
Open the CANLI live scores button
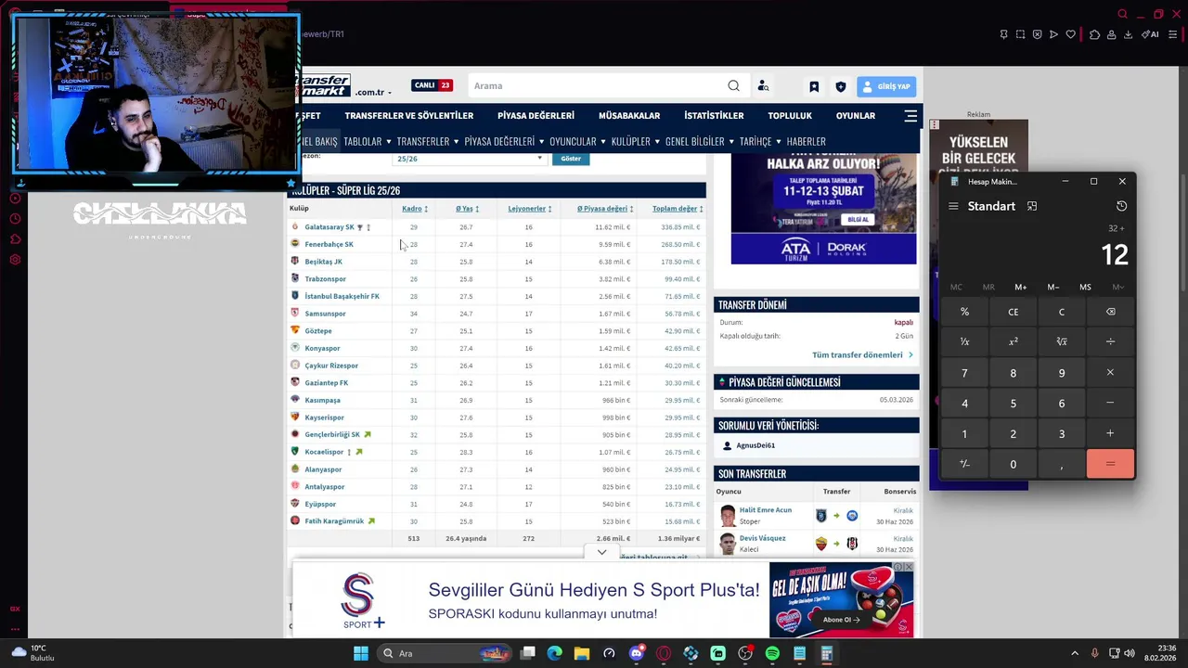(432, 85)
